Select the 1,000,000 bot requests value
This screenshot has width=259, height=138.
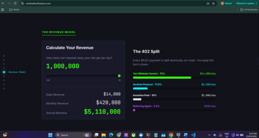tap(63, 66)
